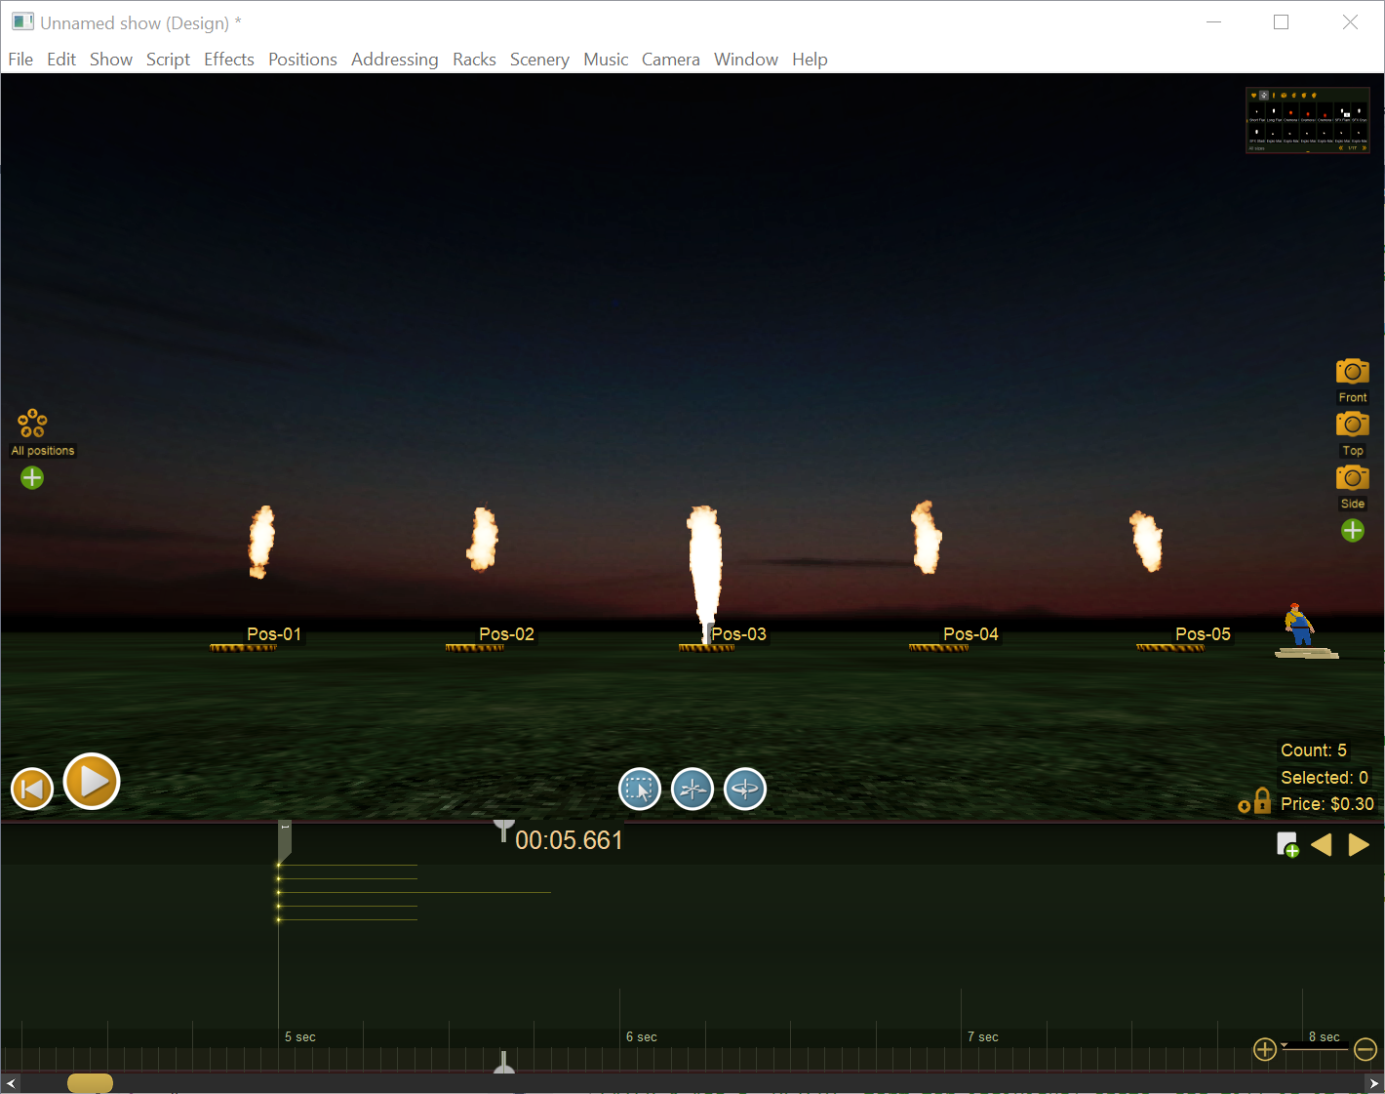Open the Addressing menu
The image size is (1385, 1094).
coord(394,59)
